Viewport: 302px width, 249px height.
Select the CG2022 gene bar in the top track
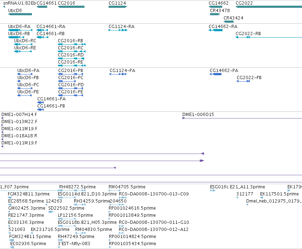[269, 7]
